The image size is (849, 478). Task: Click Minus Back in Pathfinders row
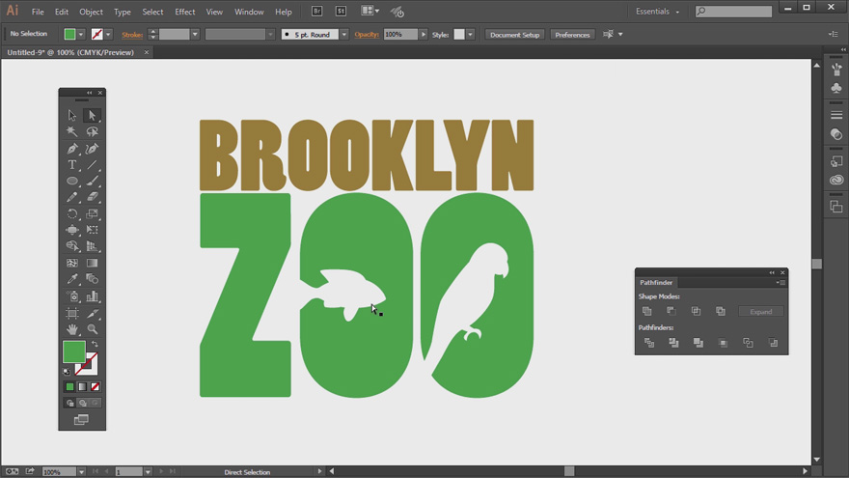(x=773, y=343)
